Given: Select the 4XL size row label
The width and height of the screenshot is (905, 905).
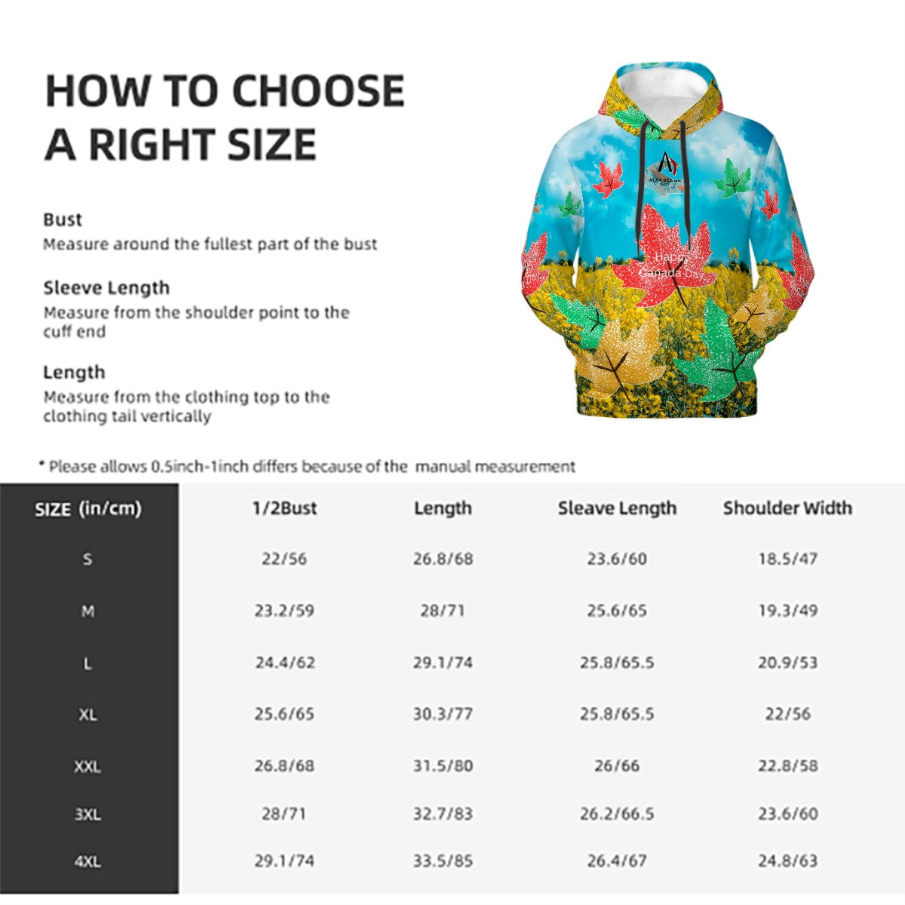Looking at the screenshot, I should pos(87,861).
